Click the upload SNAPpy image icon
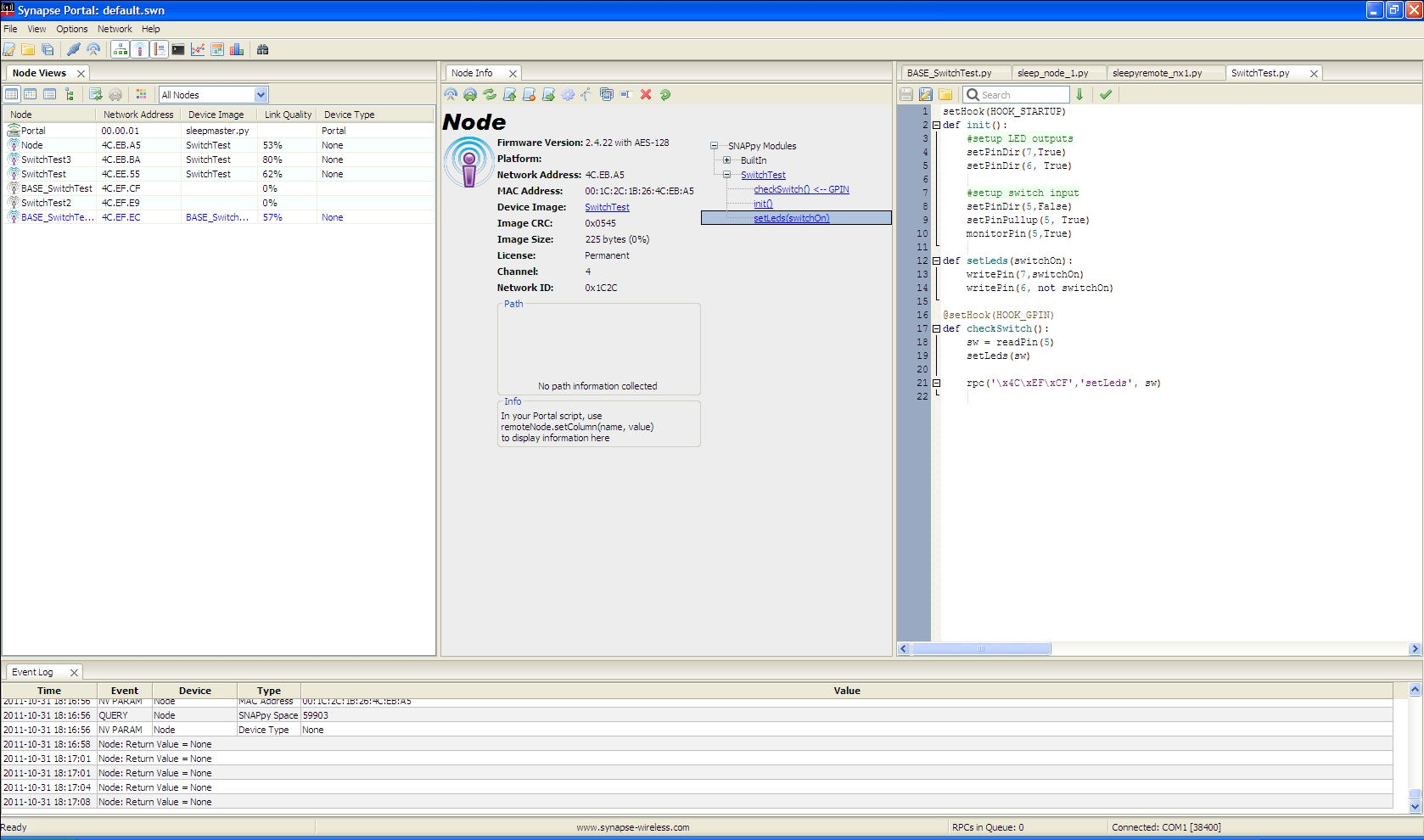Screen dimensions: 1424x840 coord(509,94)
